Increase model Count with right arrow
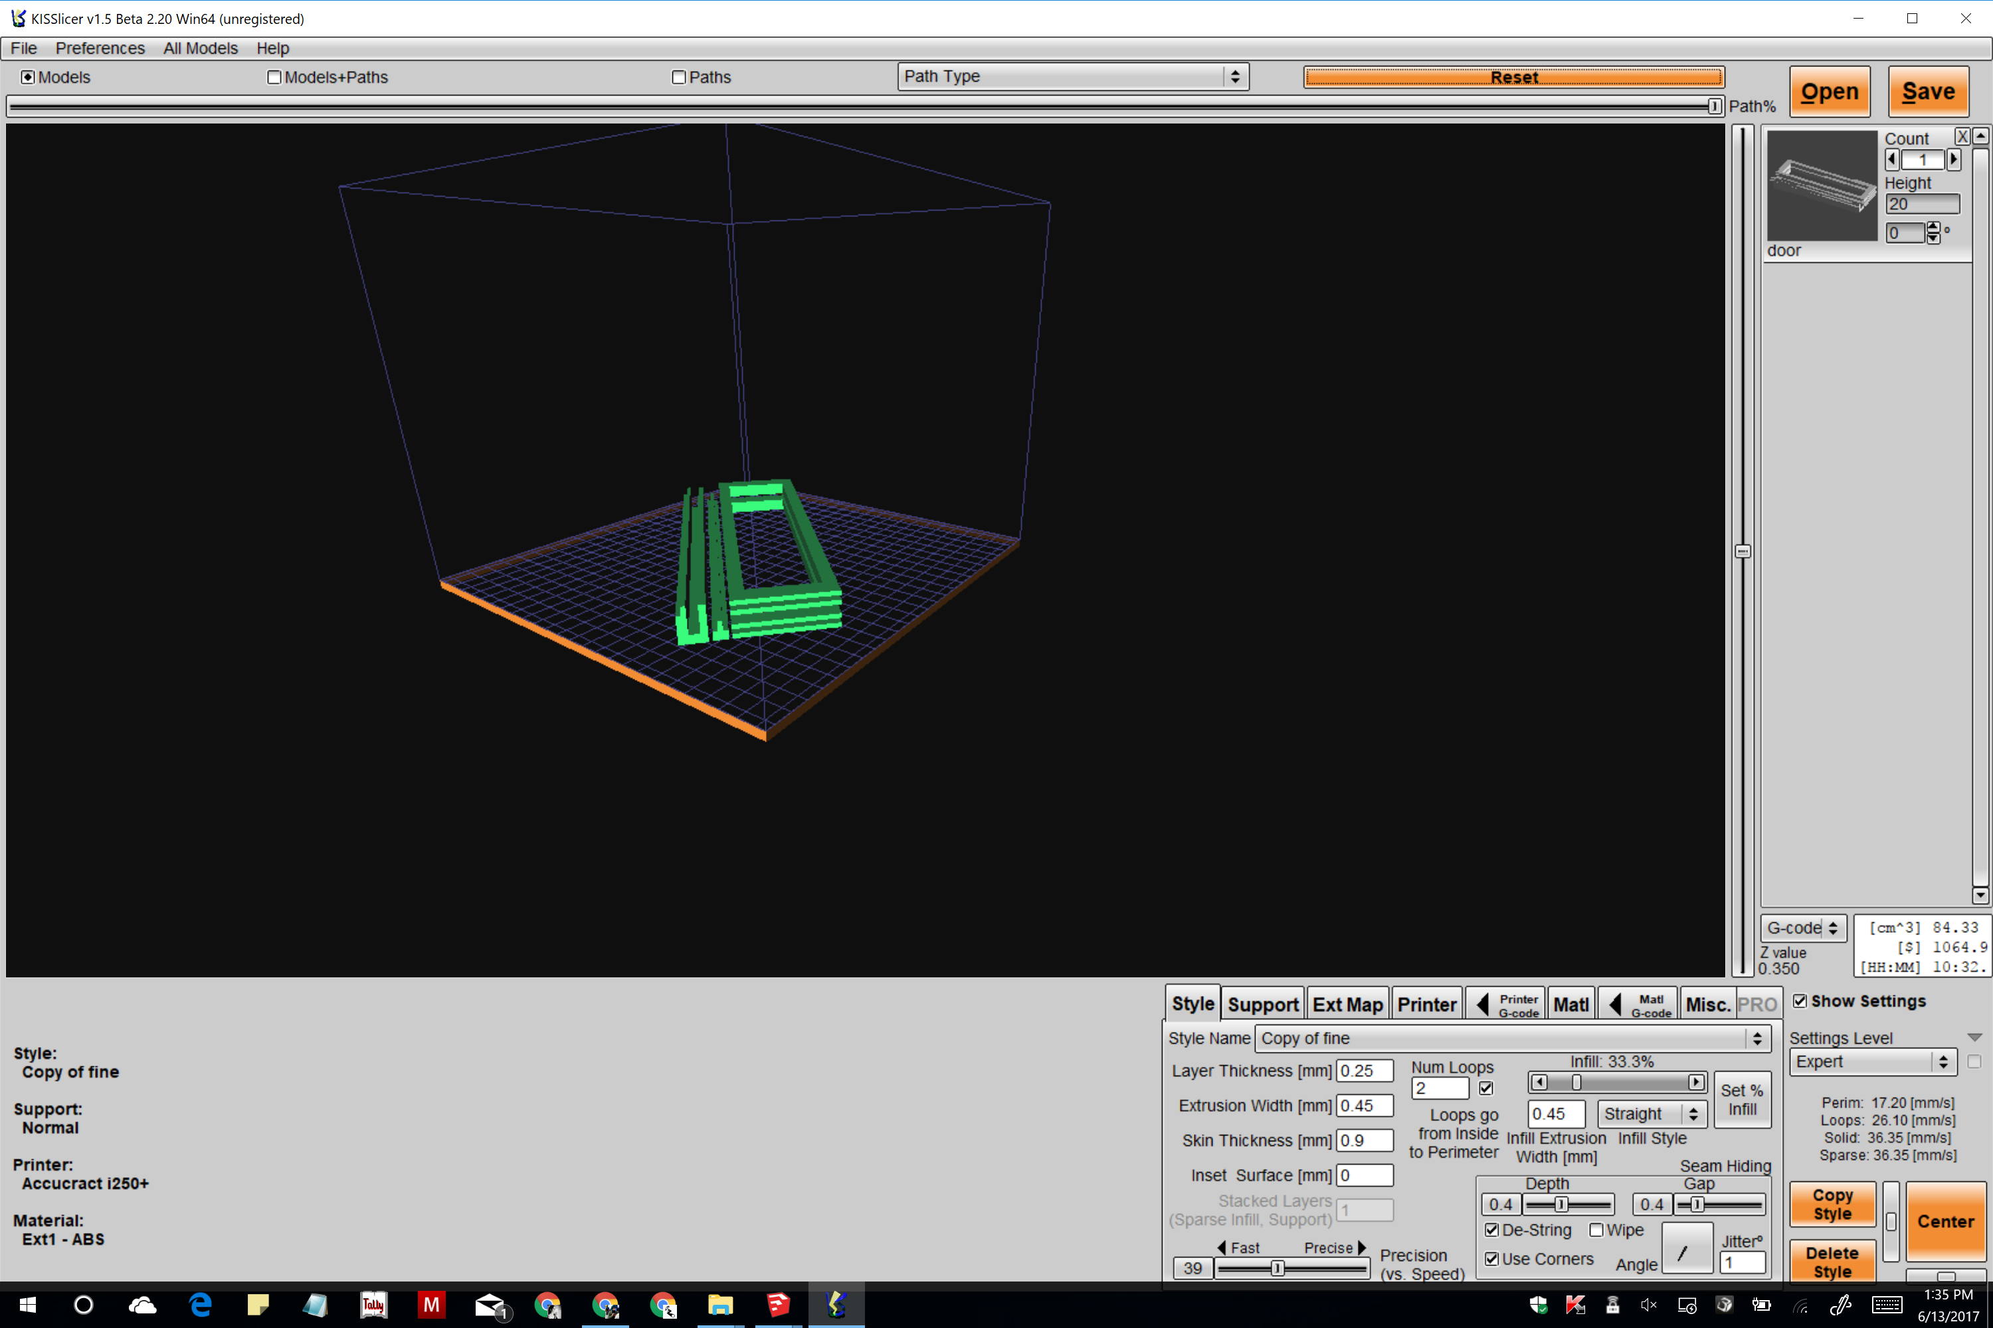Image resolution: width=1993 pixels, height=1328 pixels. coord(1953,159)
